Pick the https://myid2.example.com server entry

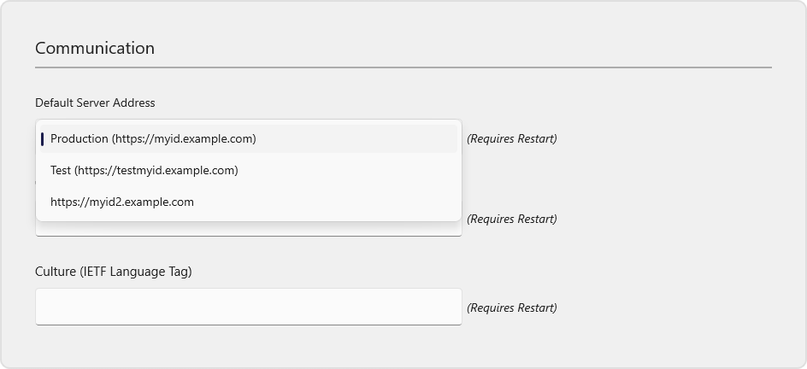click(249, 202)
